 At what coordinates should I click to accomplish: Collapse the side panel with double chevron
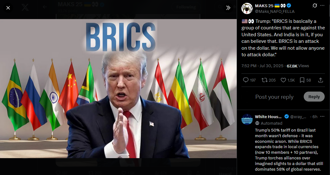click(x=228, y=8)
